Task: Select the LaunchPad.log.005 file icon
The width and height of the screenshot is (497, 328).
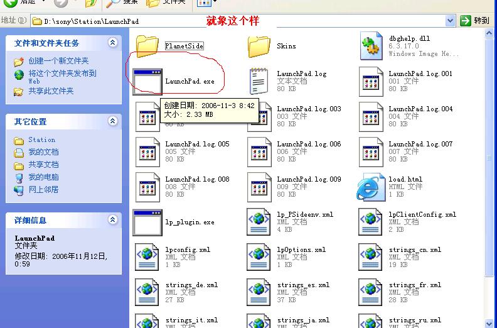Action: 147,152
